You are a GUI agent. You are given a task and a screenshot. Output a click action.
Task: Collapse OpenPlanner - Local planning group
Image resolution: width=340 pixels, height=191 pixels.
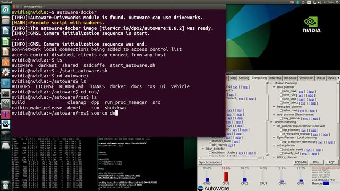tap(274, 138)
